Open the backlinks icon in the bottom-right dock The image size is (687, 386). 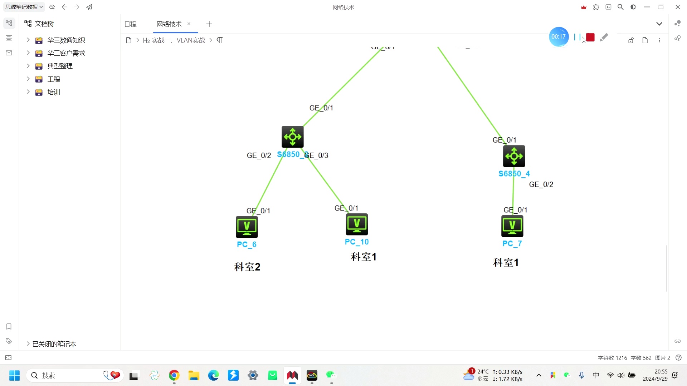point(677,341)
